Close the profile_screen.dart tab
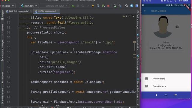This screenshot has height=108, width=192. tap(58, 11)
